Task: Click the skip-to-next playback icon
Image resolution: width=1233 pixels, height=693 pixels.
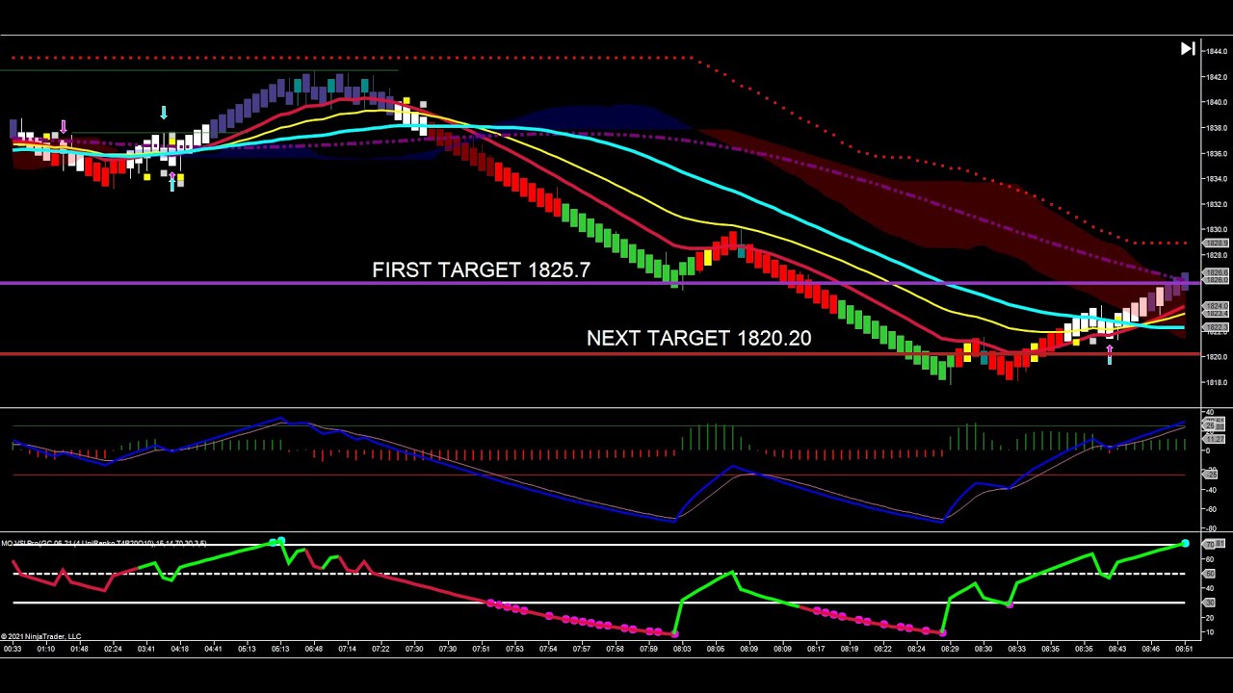Action: click(x=1188, y=49)
